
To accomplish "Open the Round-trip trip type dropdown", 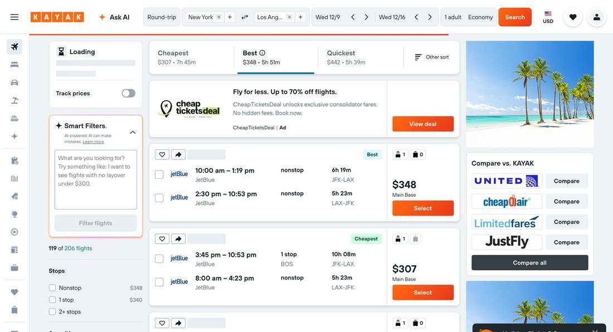I will pos(162,17).
